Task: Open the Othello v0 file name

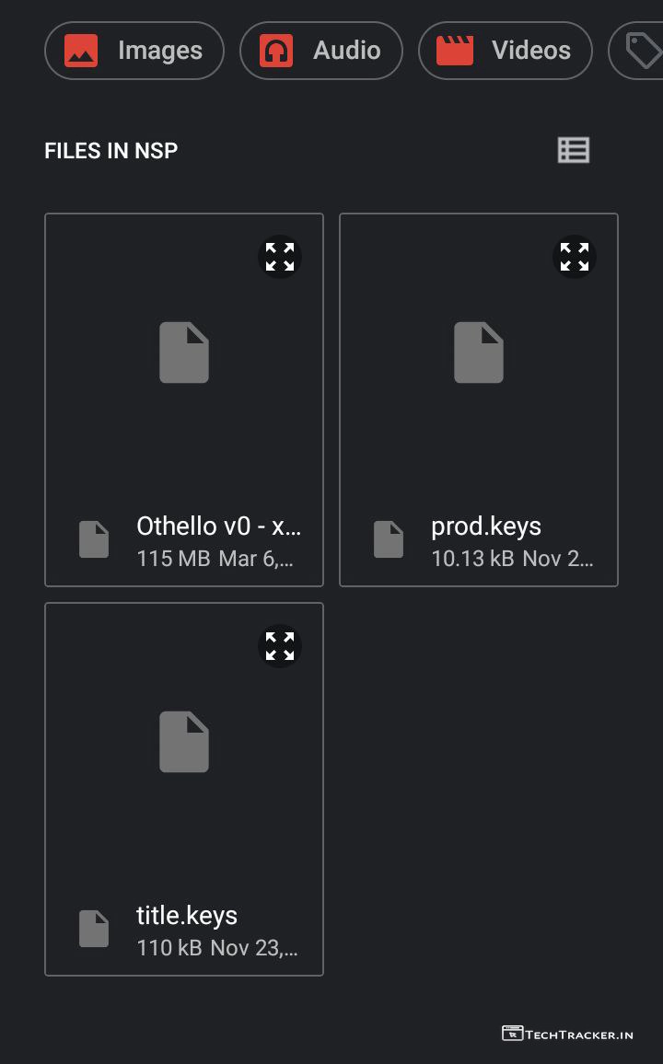Action: click(218, 526)
